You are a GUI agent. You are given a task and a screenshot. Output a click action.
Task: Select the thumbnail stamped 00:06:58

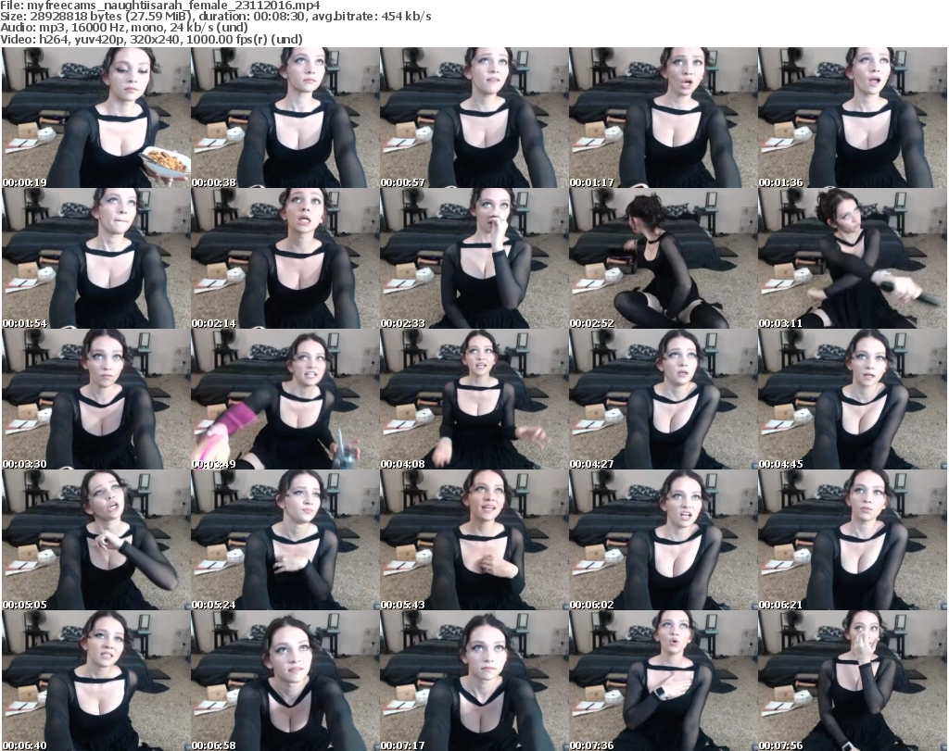(x=285, y=681)
